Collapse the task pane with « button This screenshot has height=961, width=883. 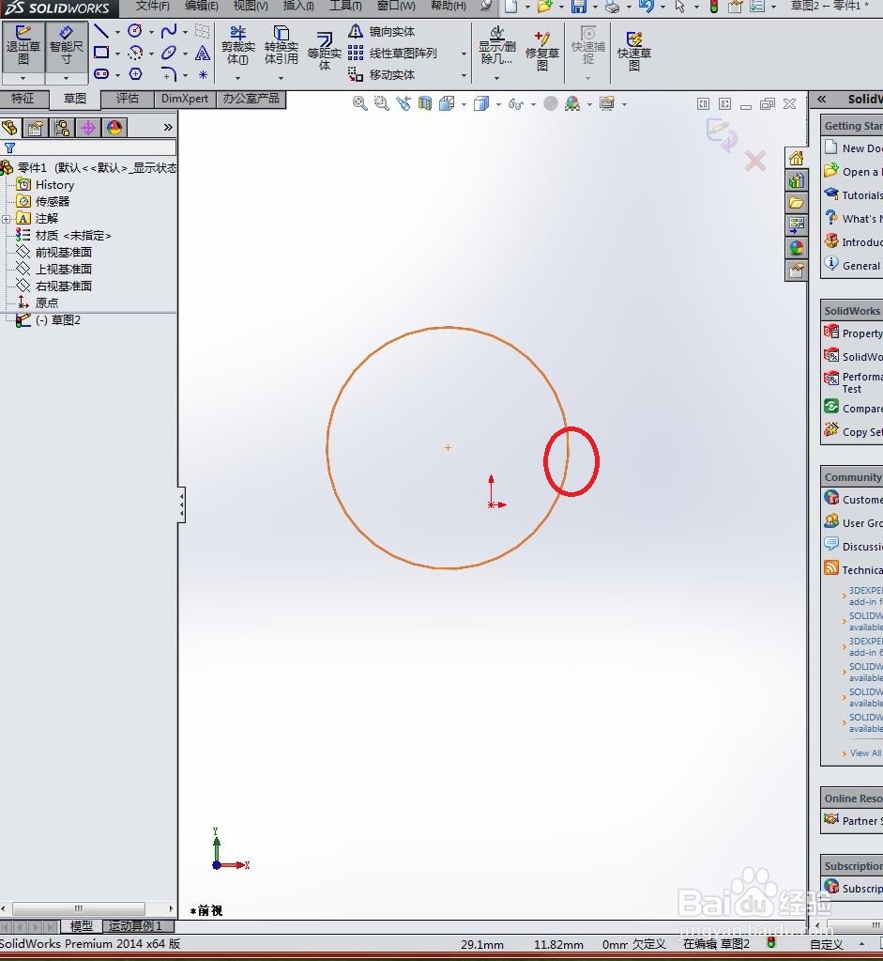[822, 99]
